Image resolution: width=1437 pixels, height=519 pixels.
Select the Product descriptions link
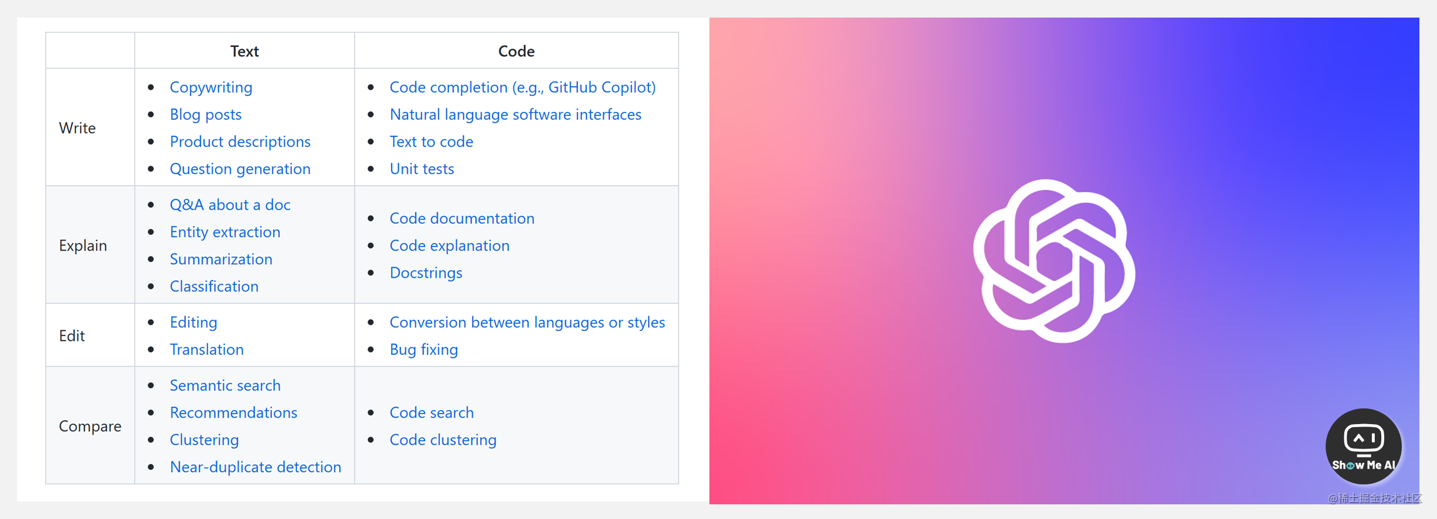coord(240,142)
